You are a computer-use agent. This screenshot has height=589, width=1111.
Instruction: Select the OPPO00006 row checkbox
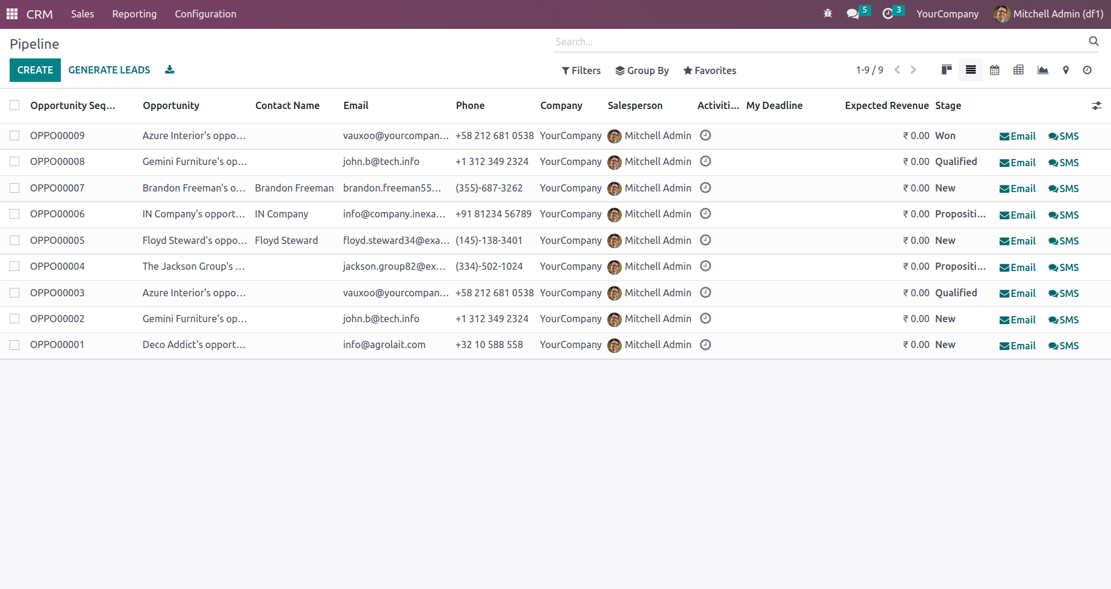click(x=14, y=214)
